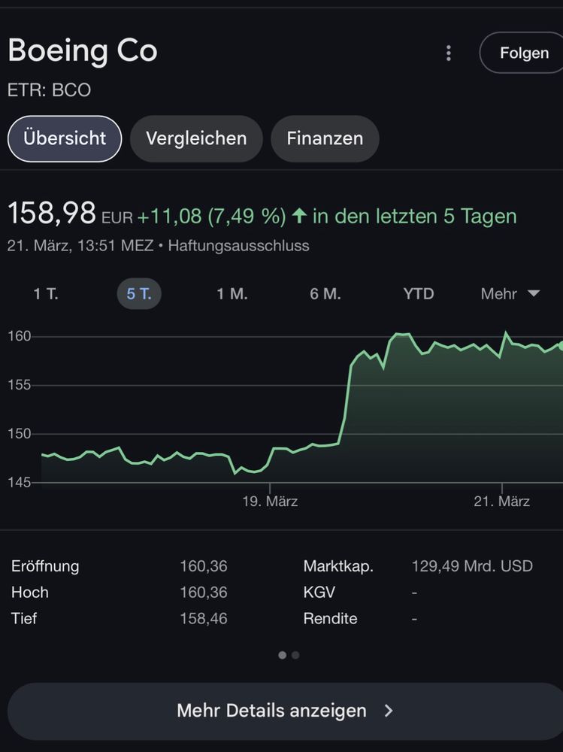This screenshot has height=752, width=563.
Task: Expand the Mehr range dropdown
Action: click(510, 293)
